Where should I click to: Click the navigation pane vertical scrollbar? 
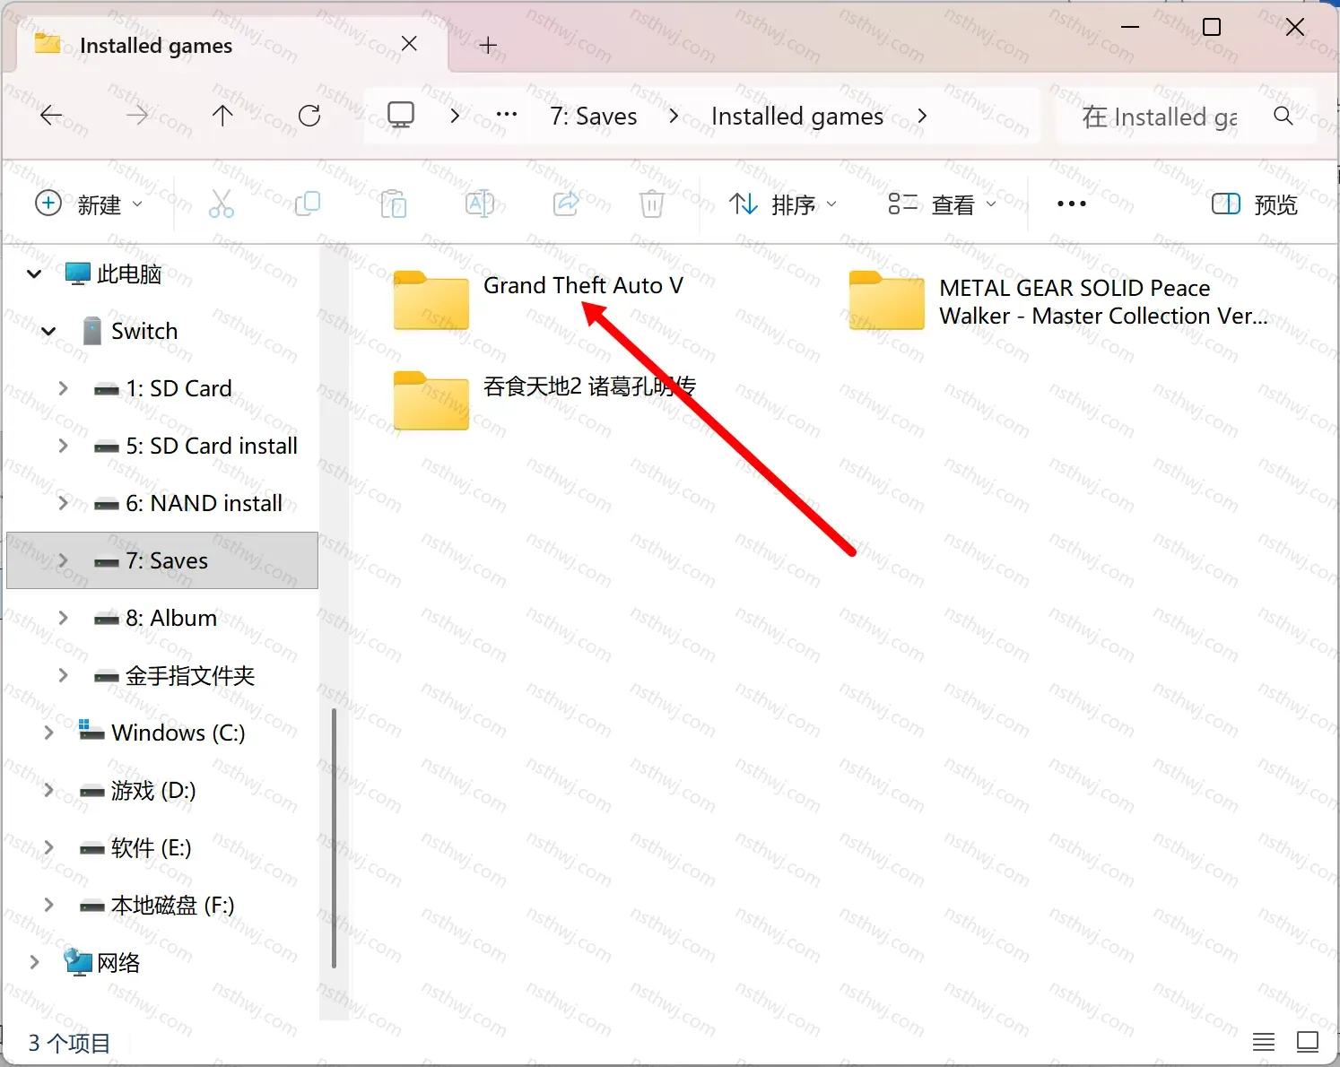[334, 838]
